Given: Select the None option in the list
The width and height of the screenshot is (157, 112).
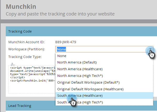Looking at the screenshot, I should coord(104,56).
